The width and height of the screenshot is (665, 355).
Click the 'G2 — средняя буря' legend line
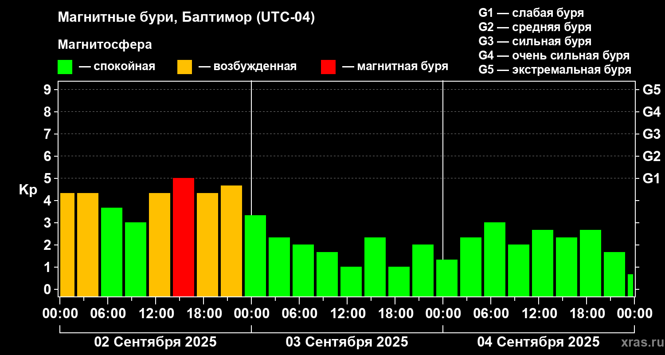coord(535,27)
